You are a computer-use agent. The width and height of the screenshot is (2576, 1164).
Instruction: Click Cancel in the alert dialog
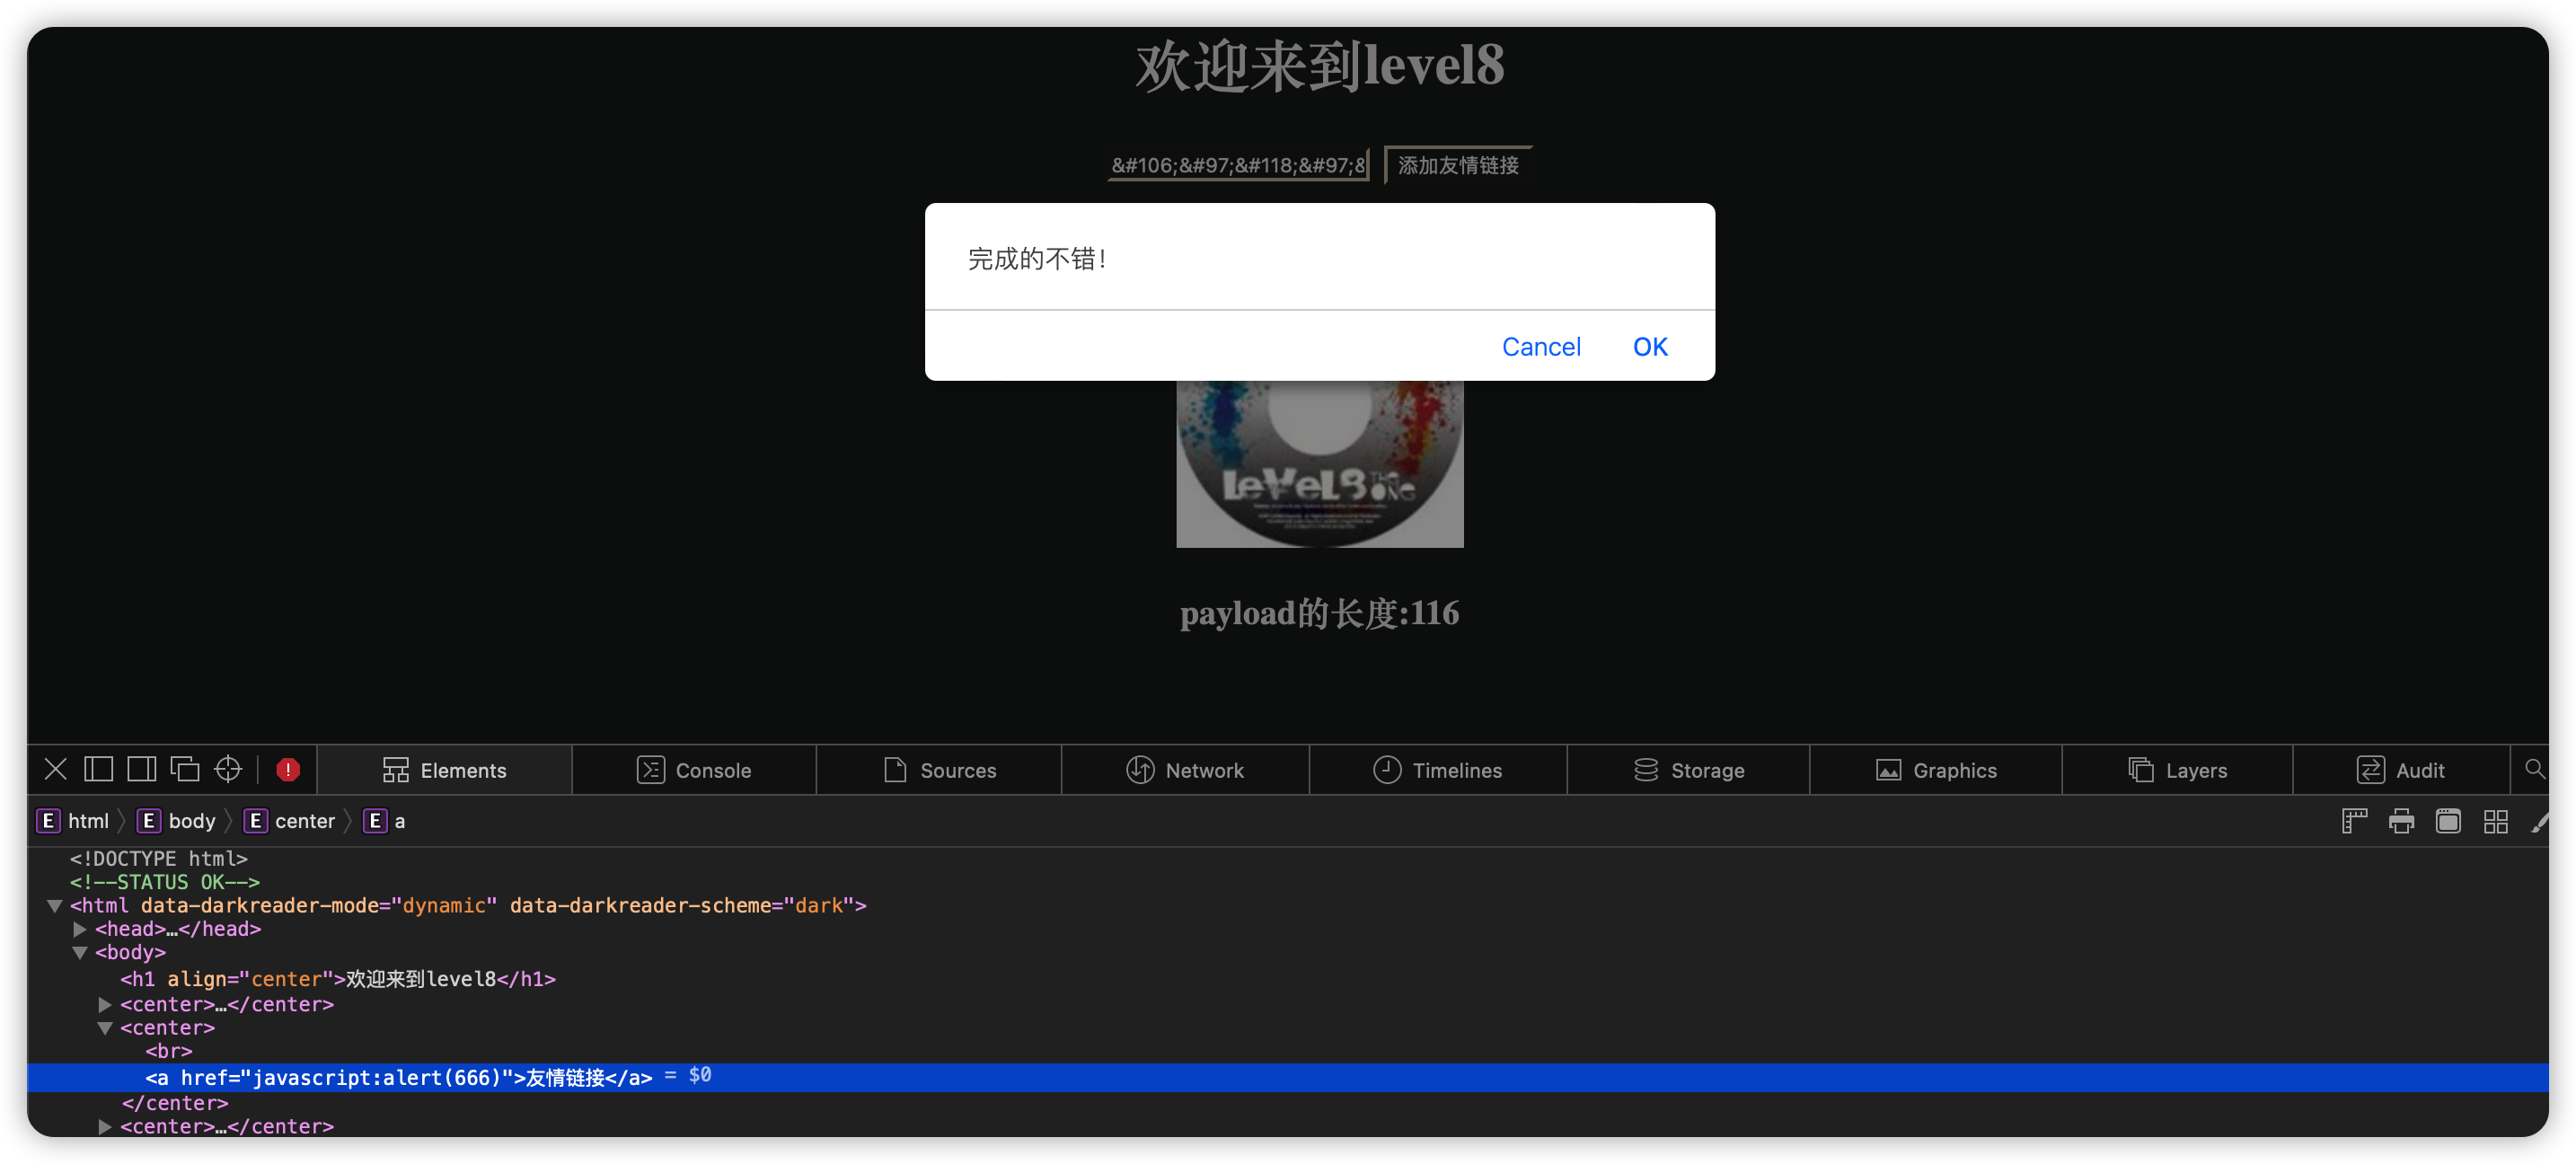1541,347
